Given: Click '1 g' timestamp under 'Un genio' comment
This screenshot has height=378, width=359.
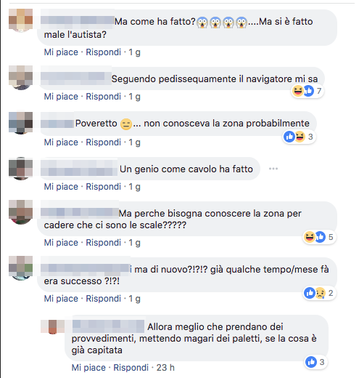Looking at the screenshot, I should point(134,187).
